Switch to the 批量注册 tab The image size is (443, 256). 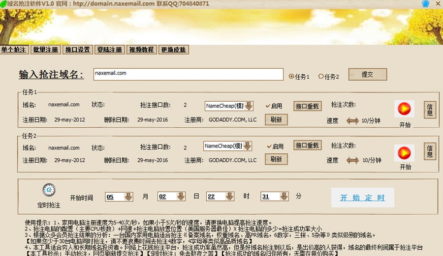pyautogui.click(x=45, y=50)
